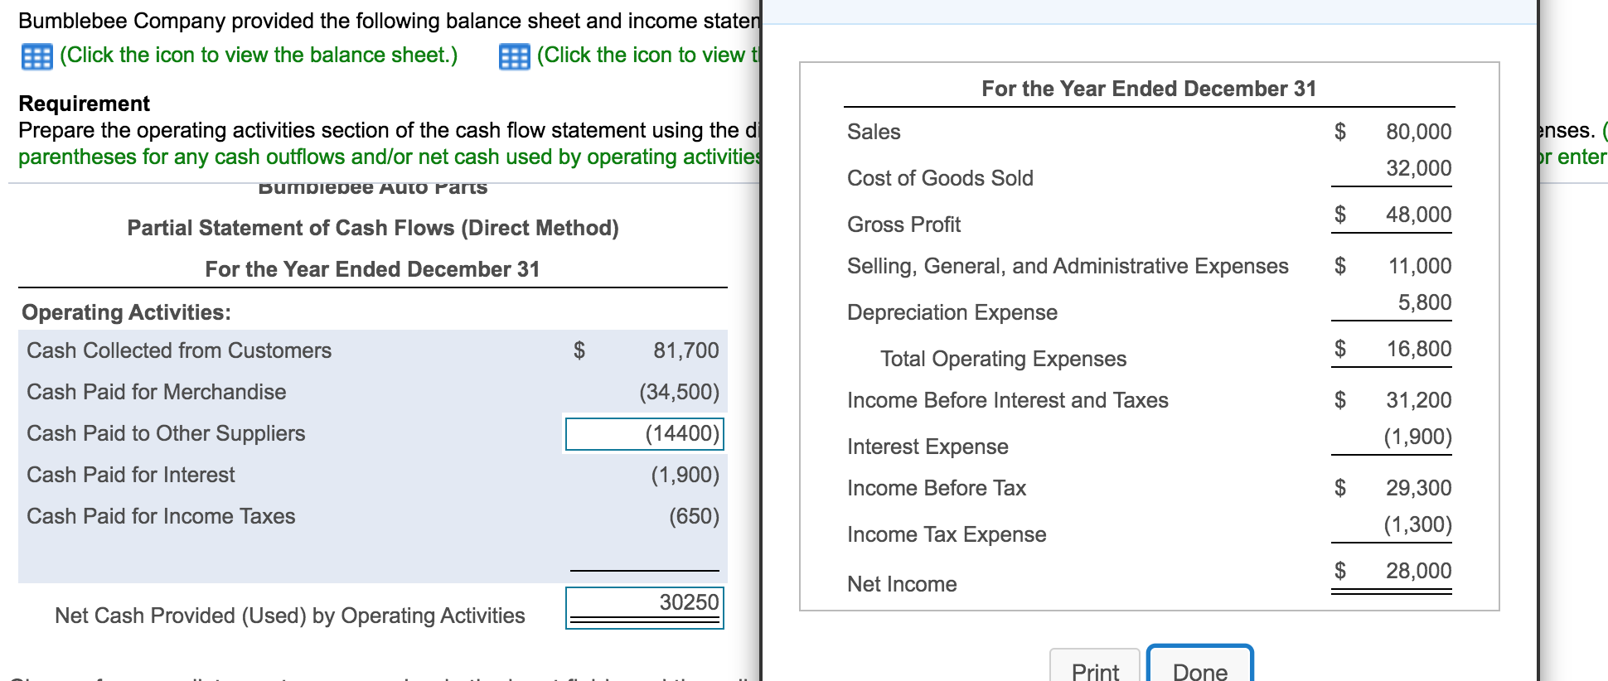Click the Cash Paid for Interest label
Image resolution: width=1608 pixels, height=681 pixels.
[131, 475]
